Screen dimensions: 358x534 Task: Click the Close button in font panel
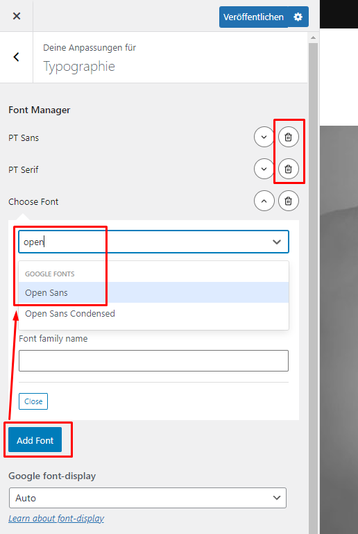click(33, 401)
